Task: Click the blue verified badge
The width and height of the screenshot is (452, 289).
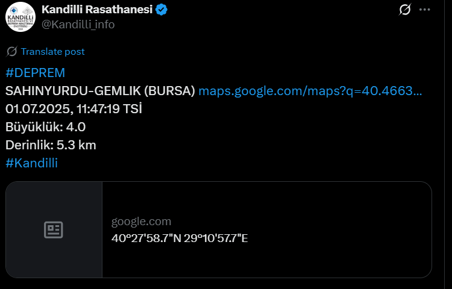Action: [162, 10]
